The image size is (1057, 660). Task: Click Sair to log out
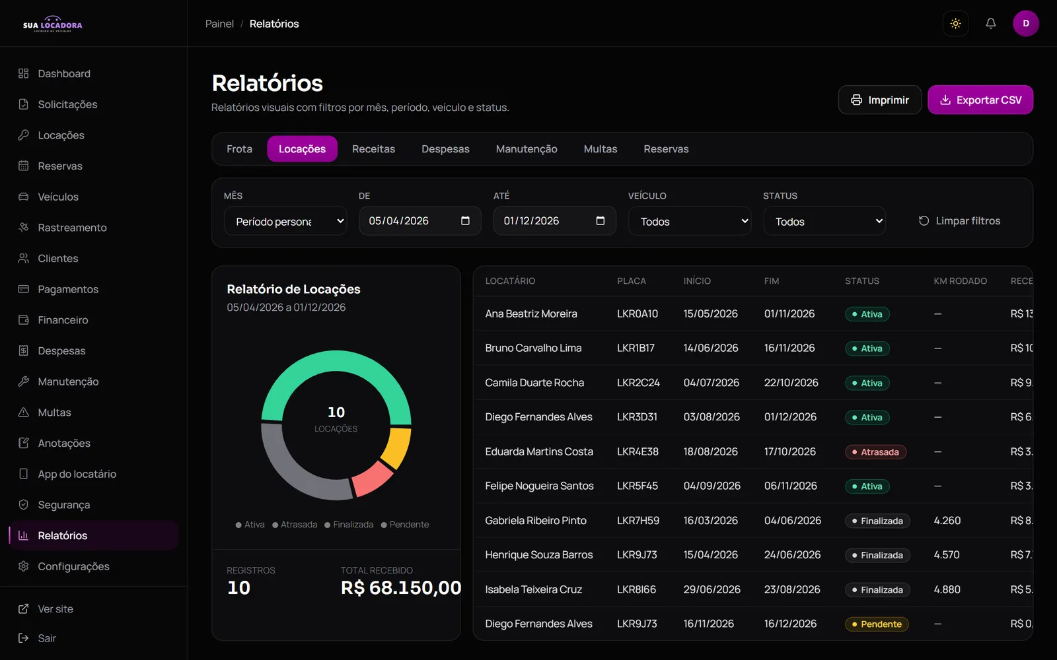pyautogui.click(x=37, y=638)
